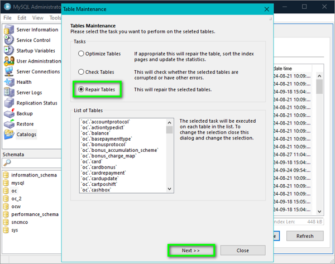
Task: Select the Optimize Tables radio button
Action: point(82,54)
